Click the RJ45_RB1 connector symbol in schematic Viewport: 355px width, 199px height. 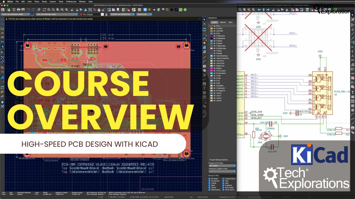pyautogui.click(x=322, y=93)
